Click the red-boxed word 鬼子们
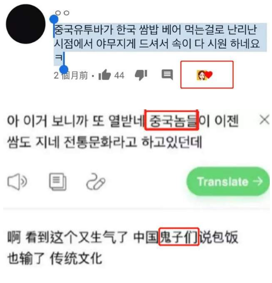Viewport: 272px width, 283px height. pos(179,237)
